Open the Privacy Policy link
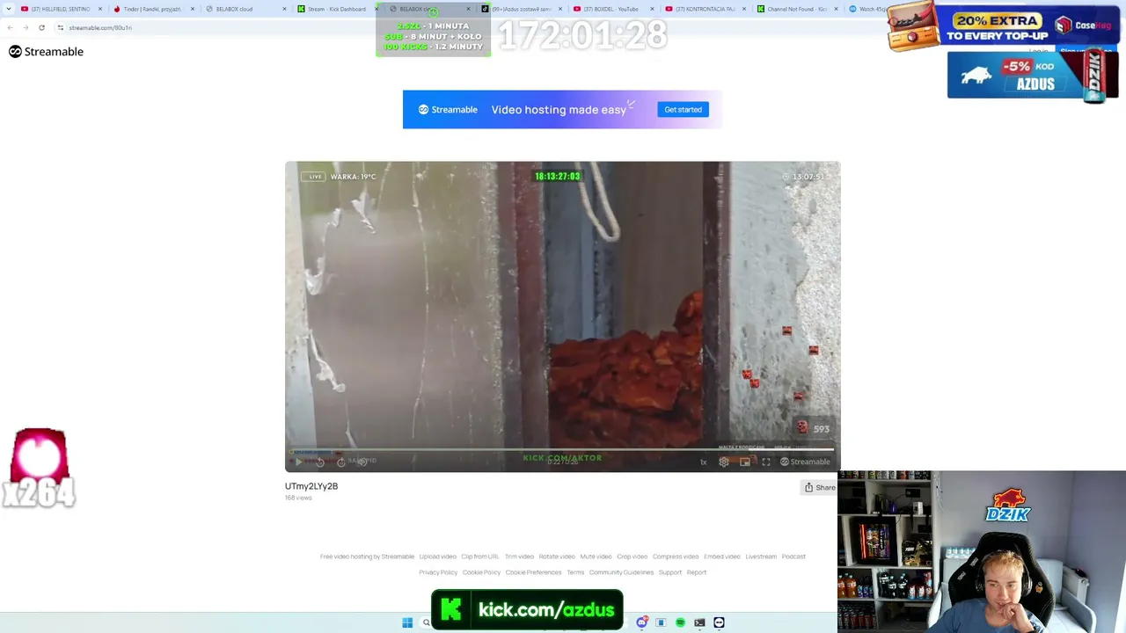This screenshot has width=1126, height=633. pos(438,572)
